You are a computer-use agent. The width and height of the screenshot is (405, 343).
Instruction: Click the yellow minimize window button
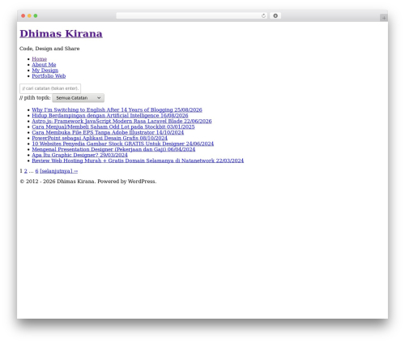29,15
